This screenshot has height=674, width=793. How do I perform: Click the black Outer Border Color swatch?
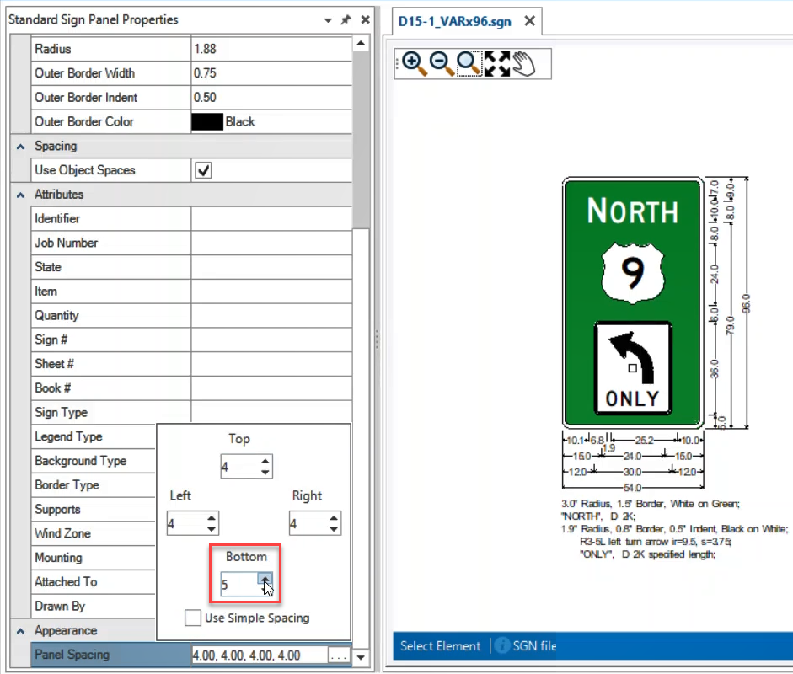[206, 122]
